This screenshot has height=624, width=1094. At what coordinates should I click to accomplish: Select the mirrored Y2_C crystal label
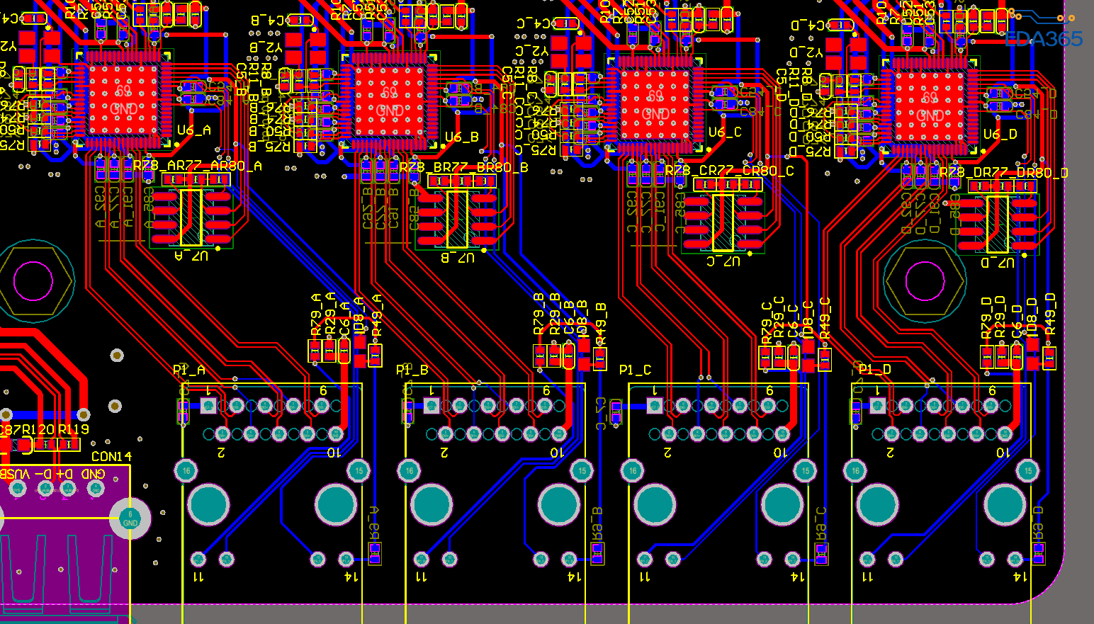pyautogui.click(x=531, y=51)
